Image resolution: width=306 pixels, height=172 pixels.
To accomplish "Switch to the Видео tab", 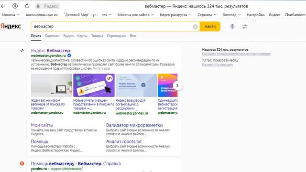I will click(x=68, y=36).
